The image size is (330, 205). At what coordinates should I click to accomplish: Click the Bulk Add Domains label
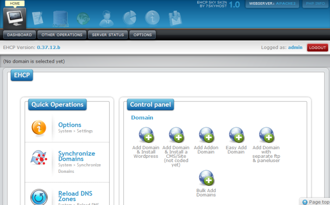click(x=206, y=193)
